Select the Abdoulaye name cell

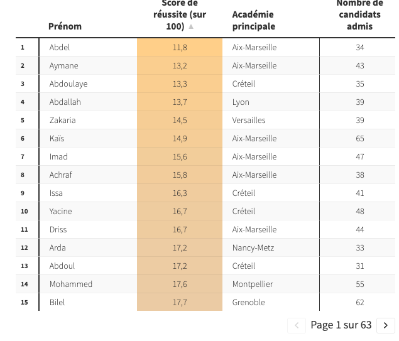pos(68,84)
